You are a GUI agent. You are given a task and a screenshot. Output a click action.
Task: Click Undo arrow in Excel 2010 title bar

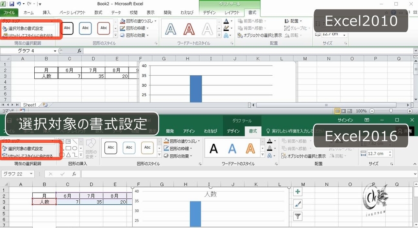19,4
